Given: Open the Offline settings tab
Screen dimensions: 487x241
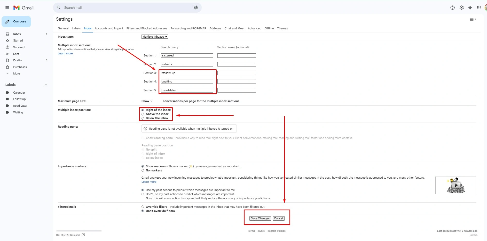Looking at the screenshot, I should (x=269, y=28).
